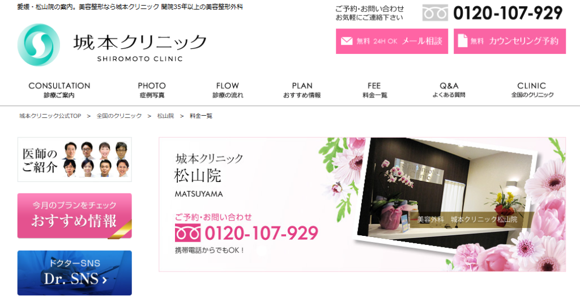Click the 医師のご紹介 doctors banner
The height and width of the screenshot is (296, 580).
click(x=75, y=159)
